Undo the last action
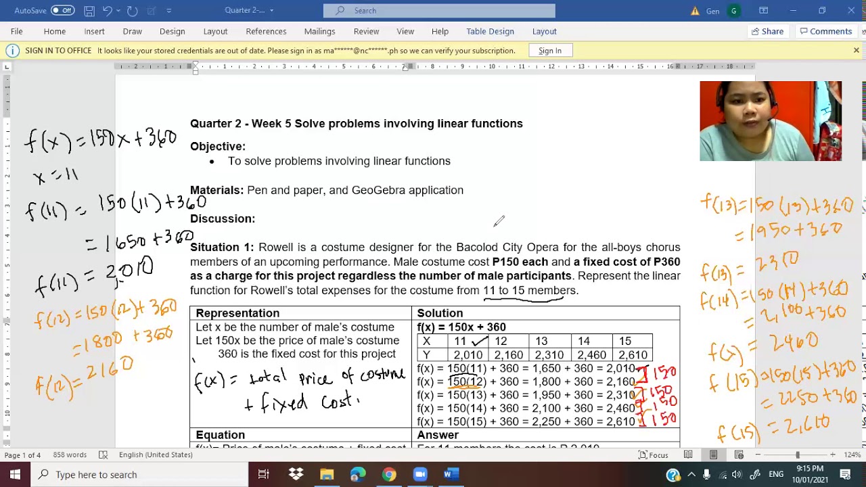The height and width of the screenshot is (487, 866). [x=108, y=11]
